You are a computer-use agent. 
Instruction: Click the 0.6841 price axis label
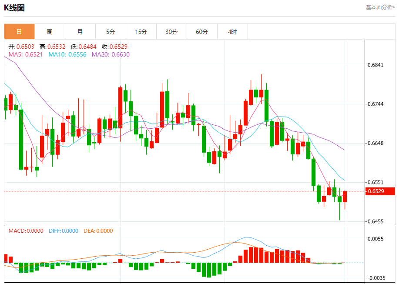(376, 65)
